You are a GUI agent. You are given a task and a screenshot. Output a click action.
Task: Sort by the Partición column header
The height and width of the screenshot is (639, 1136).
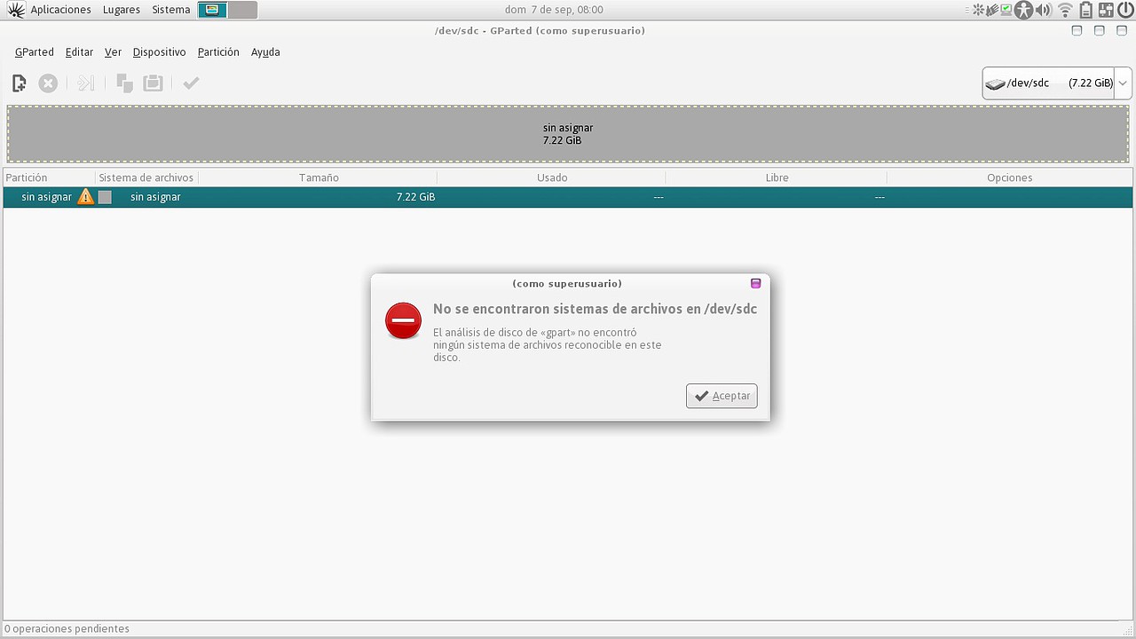(49, 177)
